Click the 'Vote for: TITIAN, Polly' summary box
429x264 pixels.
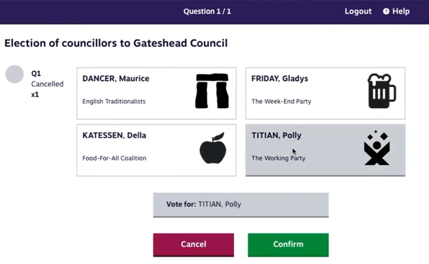pos(241,204)
